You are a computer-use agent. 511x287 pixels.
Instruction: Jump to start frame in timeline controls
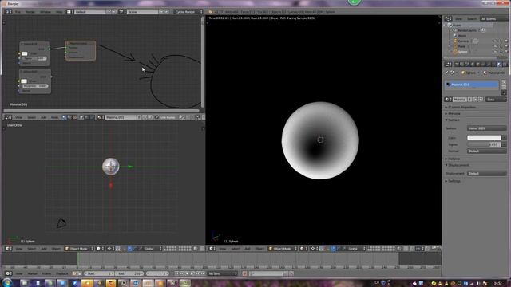click(176, 273)
